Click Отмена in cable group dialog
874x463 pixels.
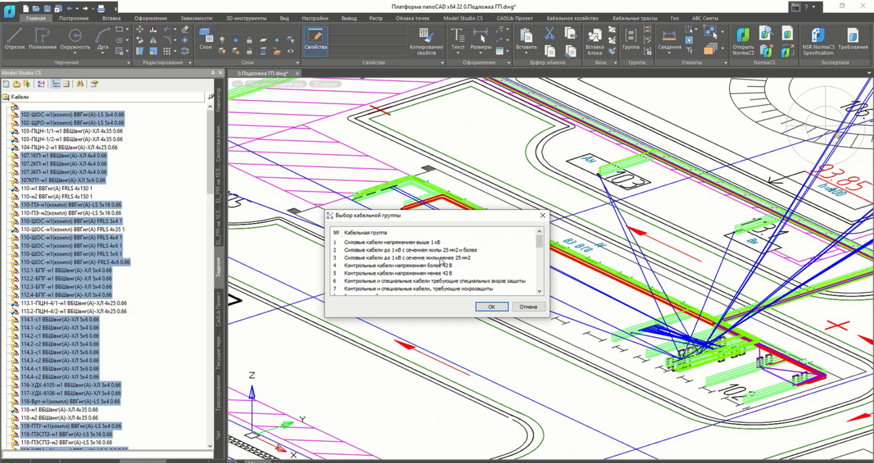(528, 307)
